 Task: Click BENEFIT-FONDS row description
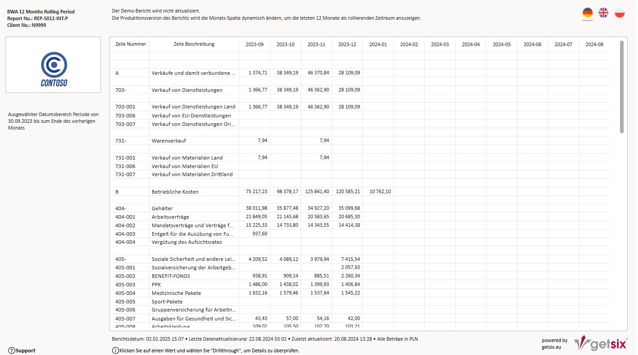(x=171, y=276)
